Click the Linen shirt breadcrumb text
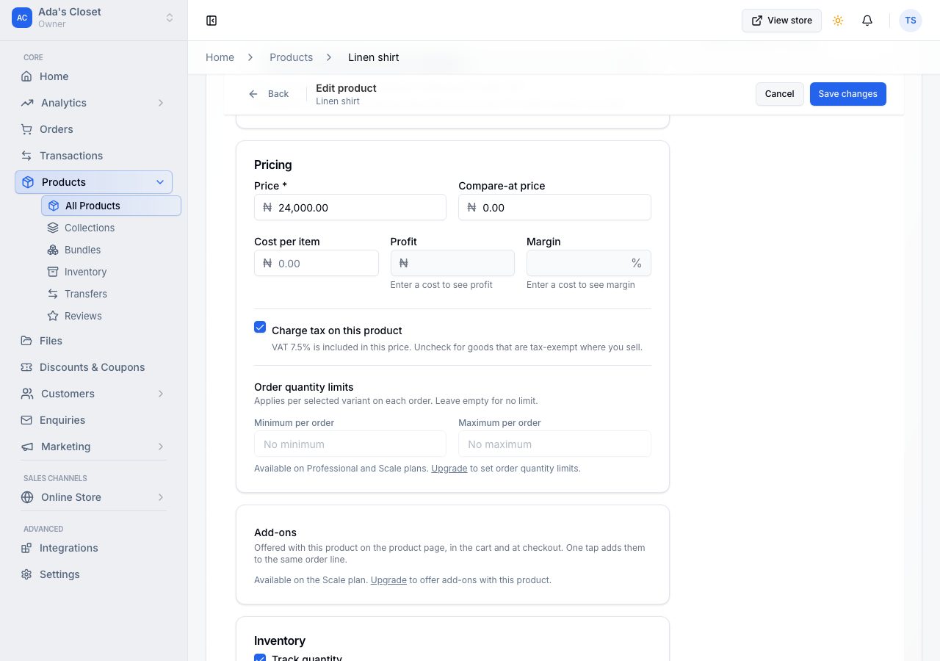 [x=373, y=57]
